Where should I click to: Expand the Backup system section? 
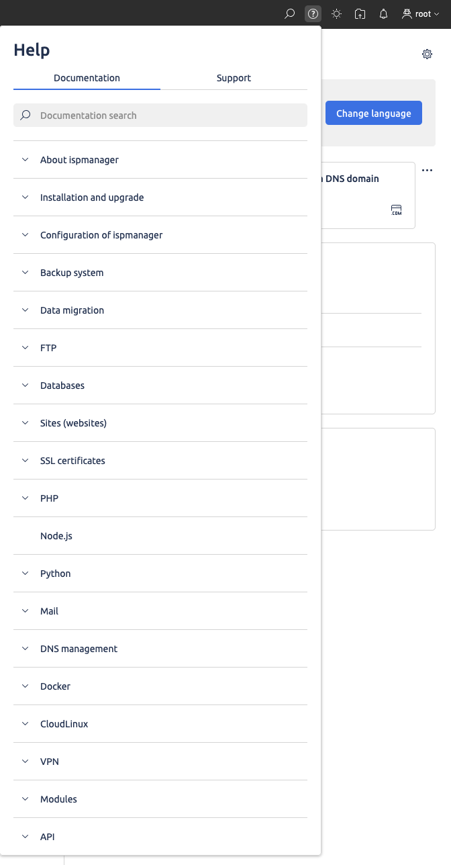pos(72,273)
